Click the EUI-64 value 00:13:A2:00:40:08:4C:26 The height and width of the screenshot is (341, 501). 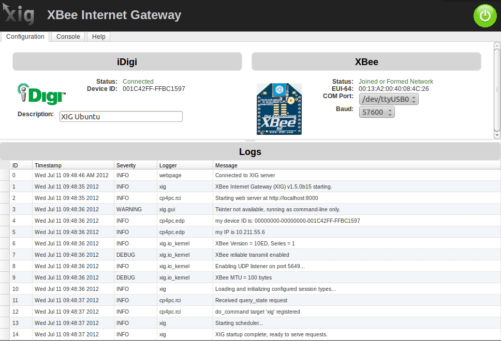coord(394,89)
